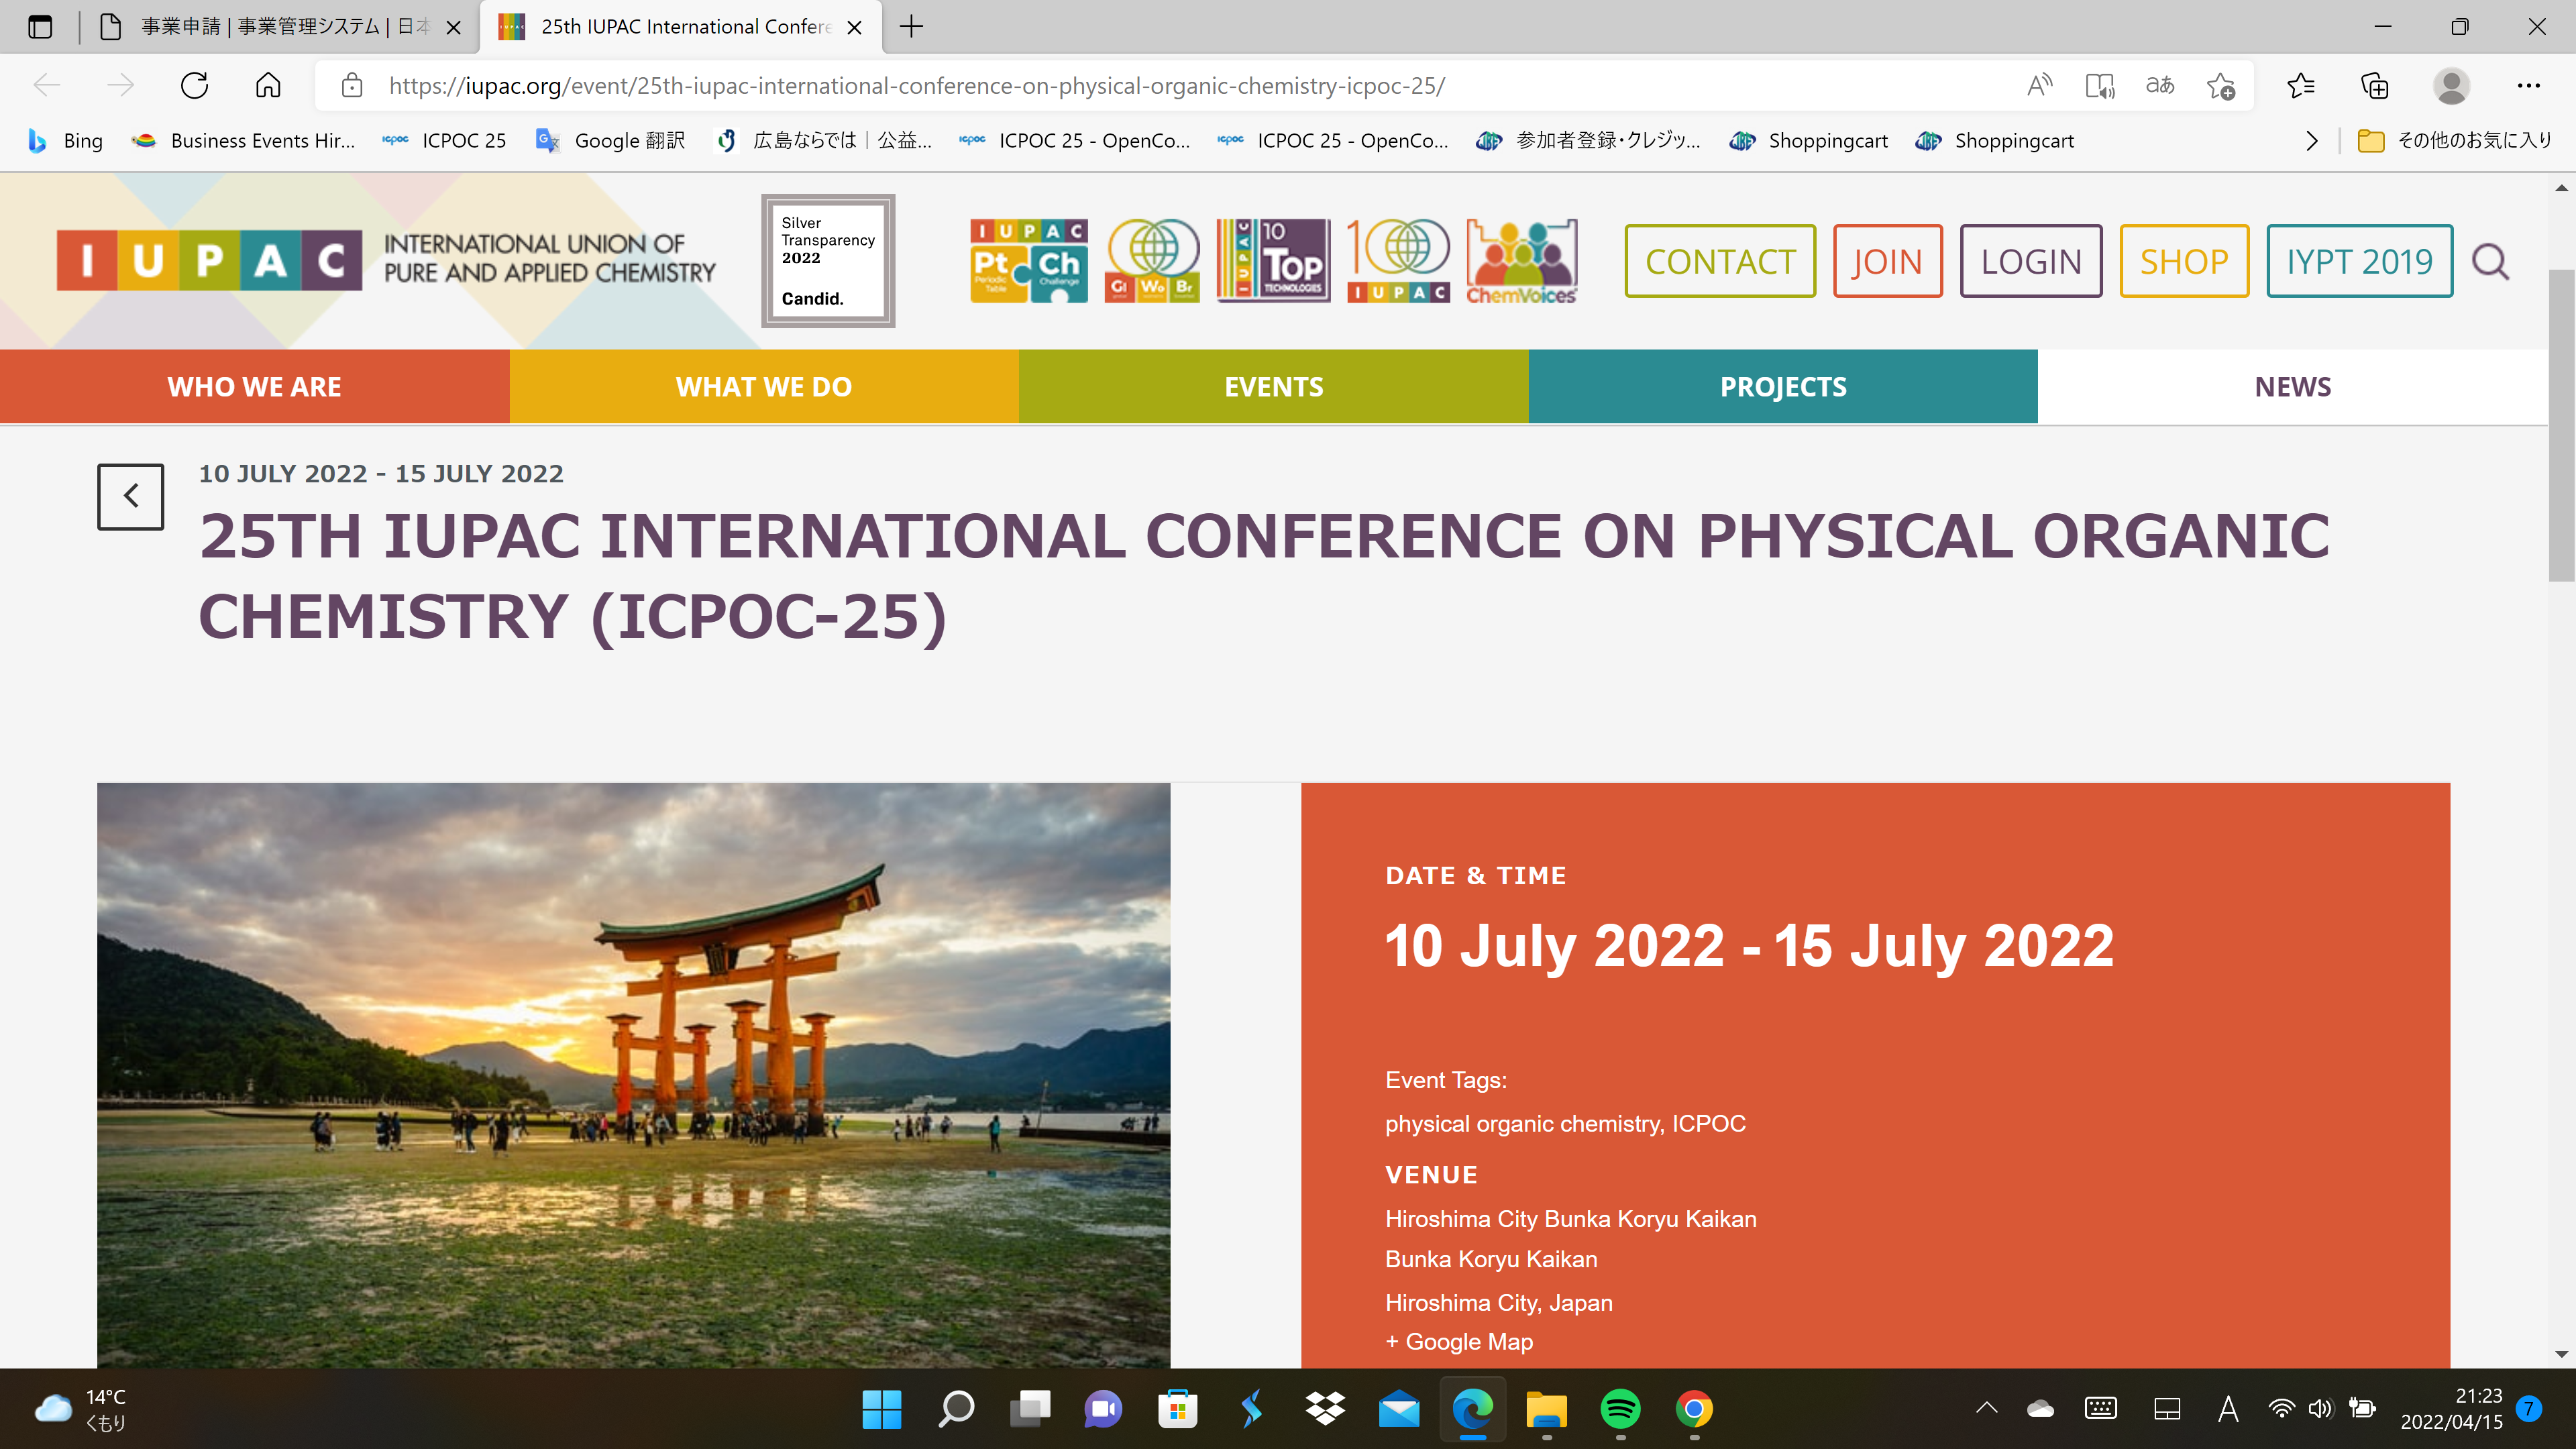Open the EVENTS menu
Viewport: 2576px width, 1449px height.
point(1273,386)
